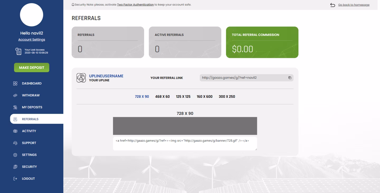Click the Withdraw money icon
This screenshot has height=193, width=380.
(15, 95)
